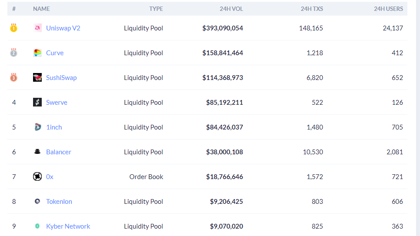Image resolution: width=420 pixels, height=236 pixels.
Task: Sort by 24H TXS column header
Action: pos(312,9)
